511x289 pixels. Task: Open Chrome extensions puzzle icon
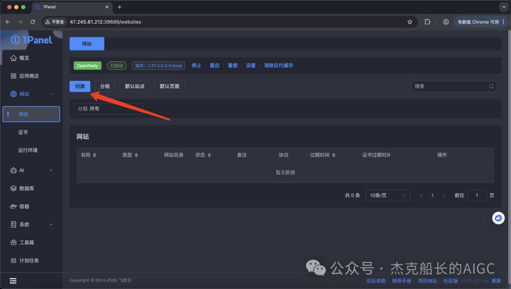[427, 22]
